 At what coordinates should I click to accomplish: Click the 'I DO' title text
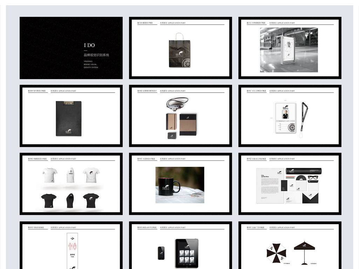tap(89, 45)
